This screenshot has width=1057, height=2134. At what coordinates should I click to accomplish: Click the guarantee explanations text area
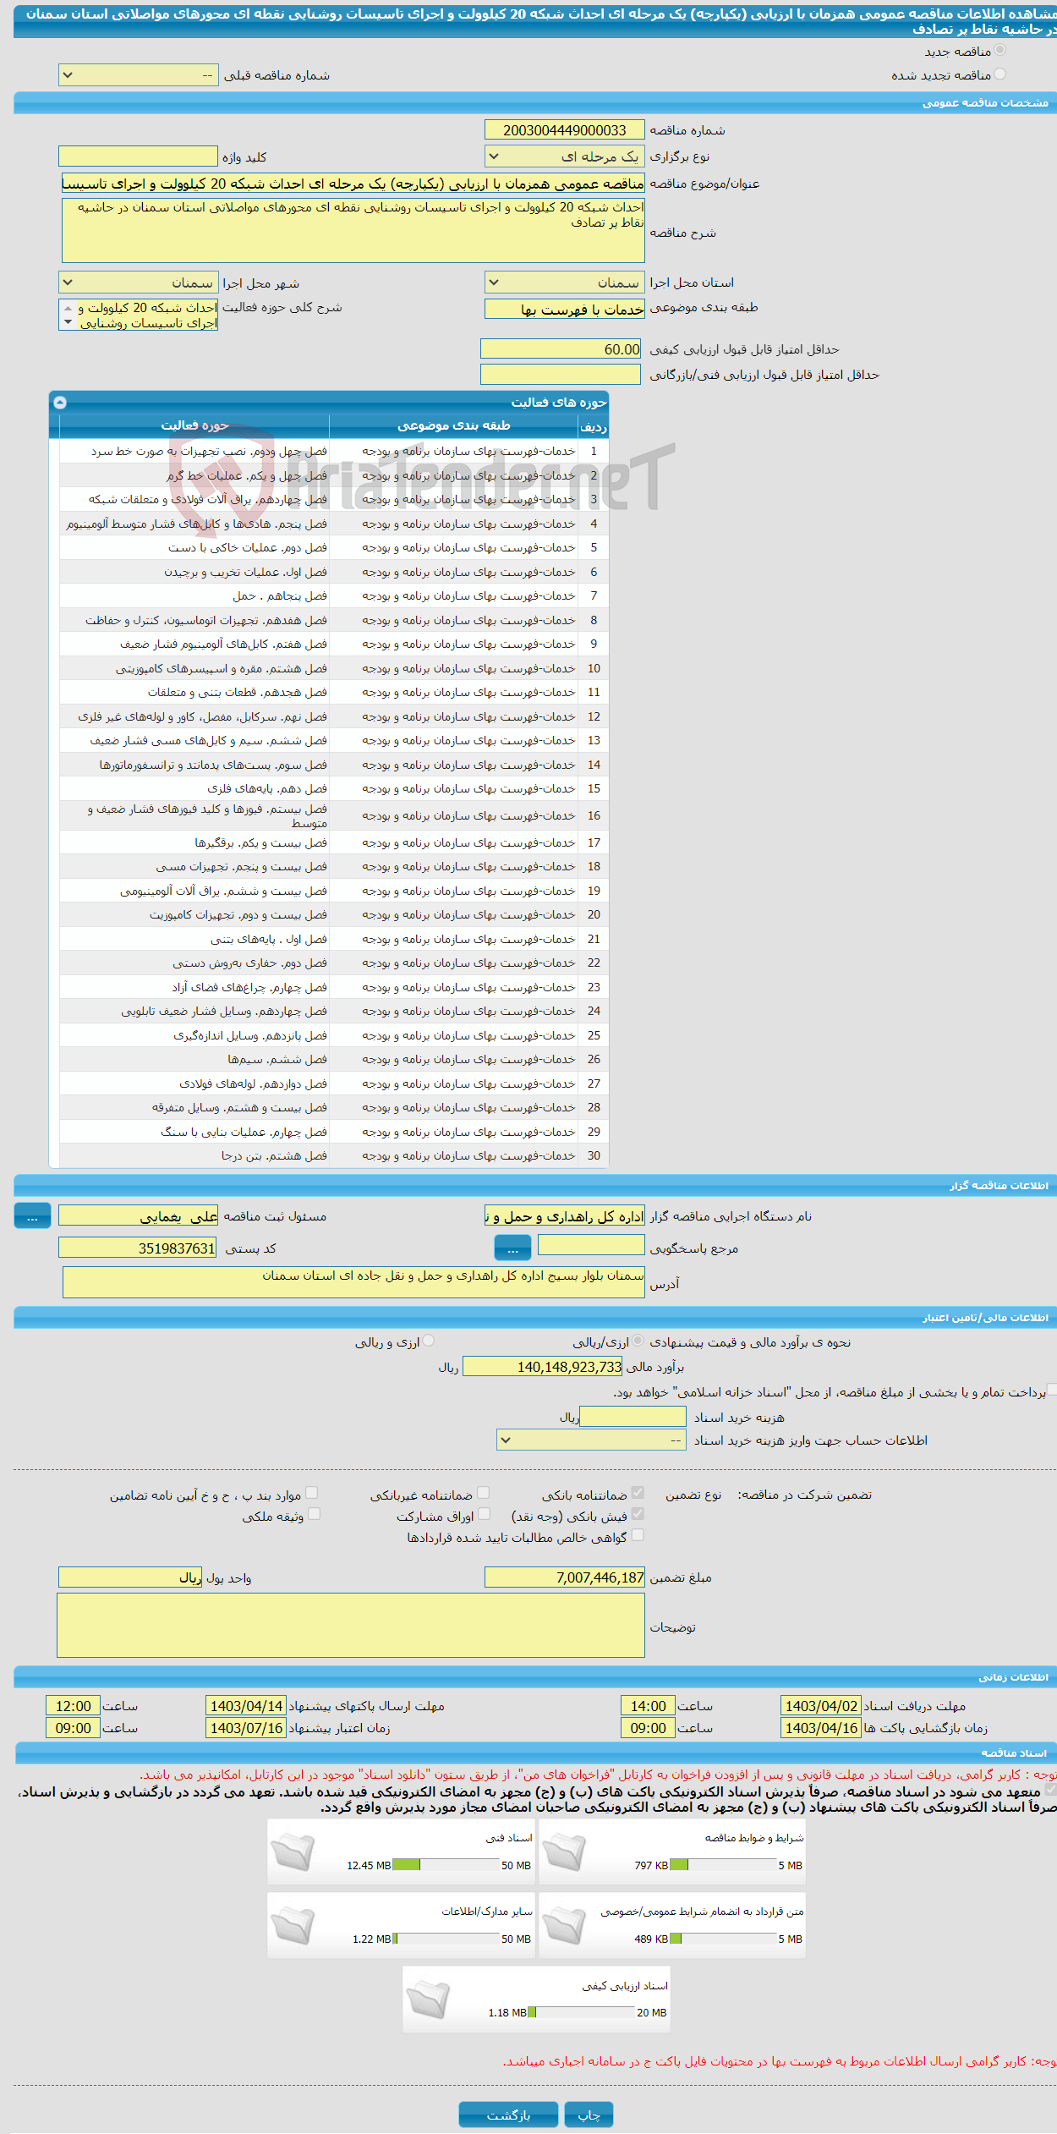(x=351, y=1626)
